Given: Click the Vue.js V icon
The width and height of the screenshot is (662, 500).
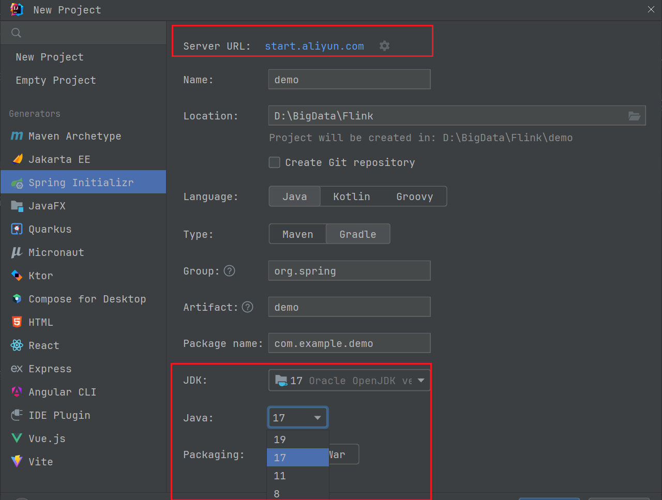Looking at the screenshot, I should coord(17,438).
